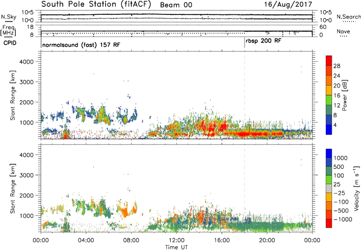Click the '500' velocity colorbar tick
Screen dimensions: 361x250
[338, 167]
